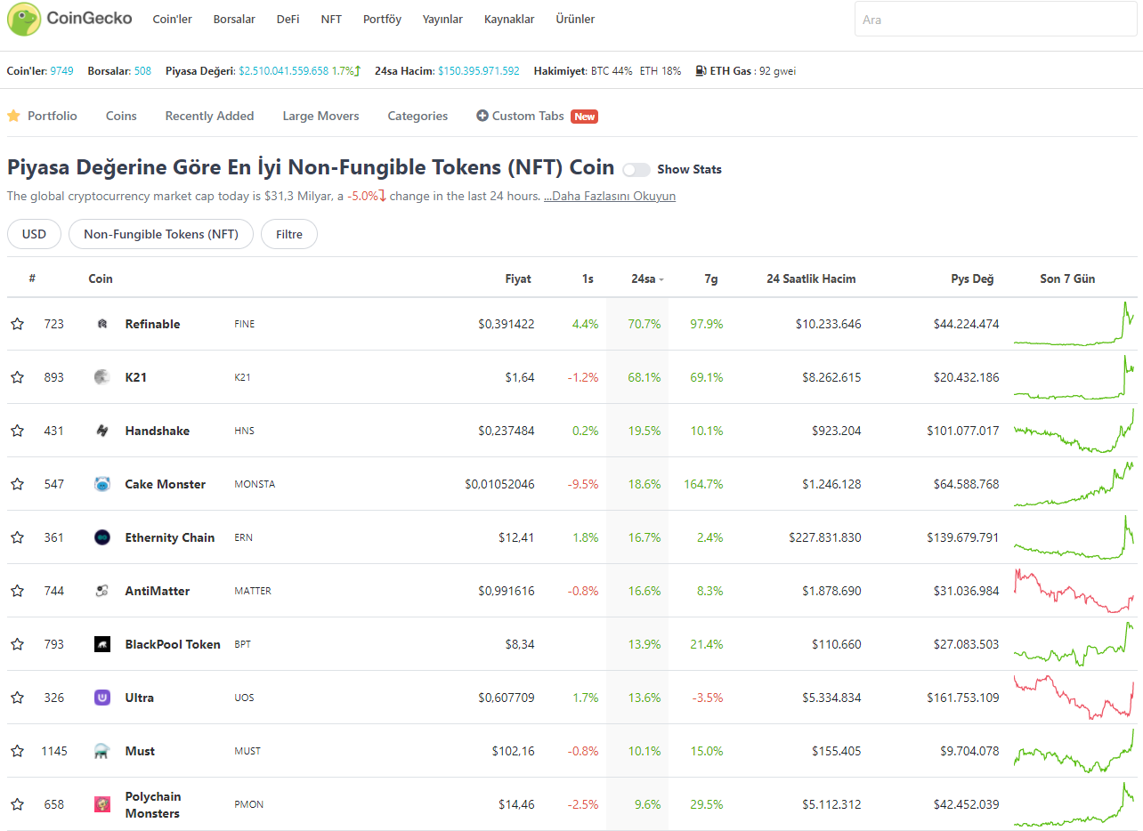Screen dimensions: 1143x831
Task: Star the Polychain Monsters coin as favorite
Action: (x=17, y=804)
